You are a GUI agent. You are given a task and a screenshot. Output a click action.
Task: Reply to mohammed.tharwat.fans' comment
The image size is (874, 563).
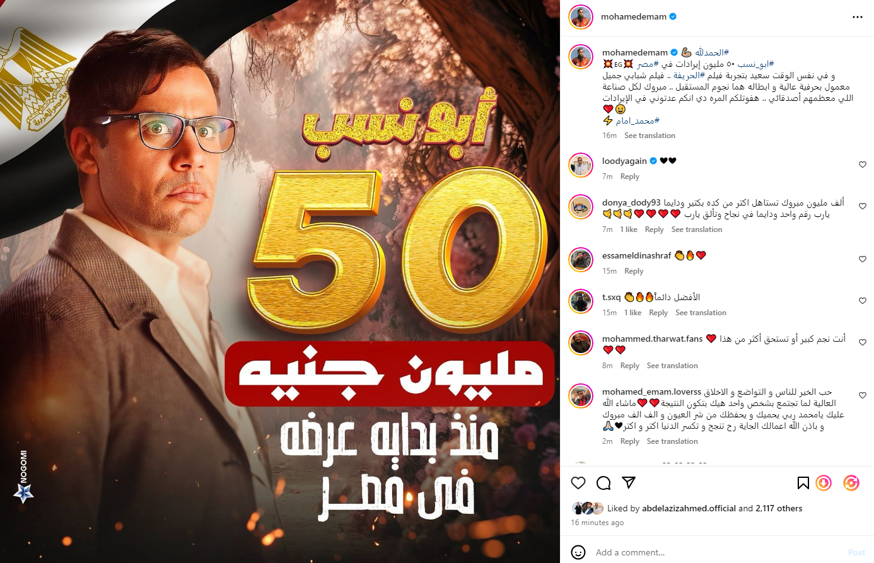click(630, 366)
